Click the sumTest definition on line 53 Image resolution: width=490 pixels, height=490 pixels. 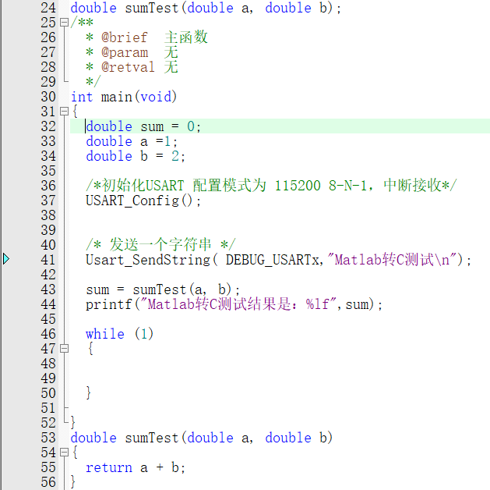click(202, 438)
